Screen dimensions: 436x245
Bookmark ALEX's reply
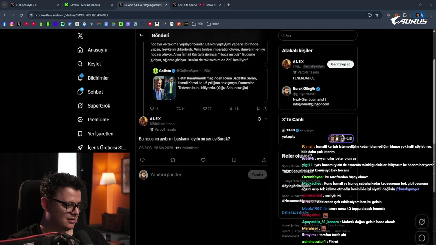point(234,160)
